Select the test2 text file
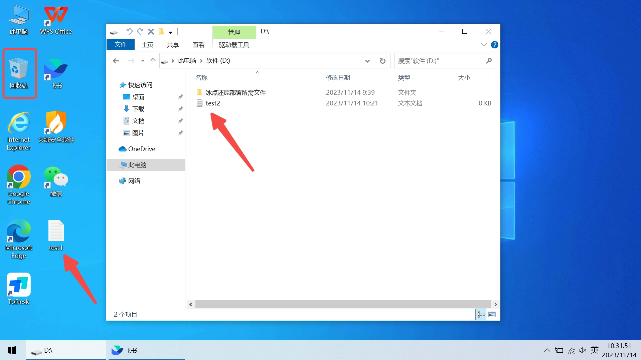The image size is (641, 360). 208,103
